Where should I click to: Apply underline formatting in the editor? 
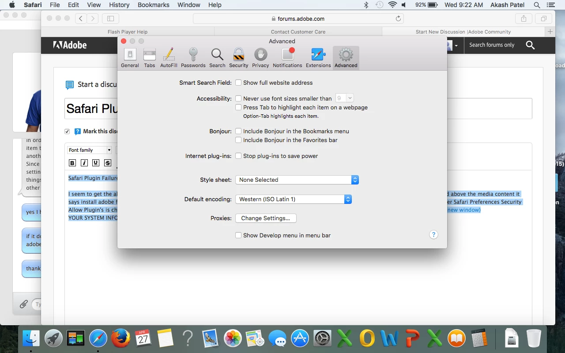[x=96, y=163]
